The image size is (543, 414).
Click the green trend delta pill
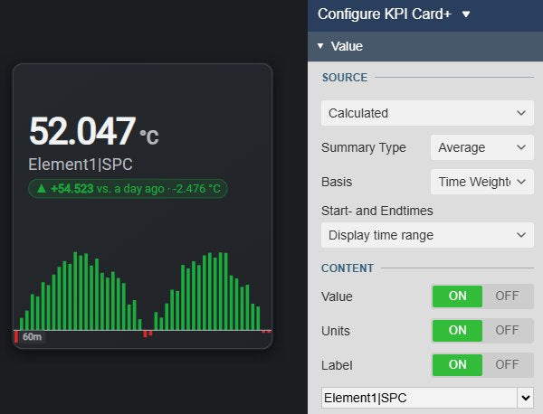128,189
